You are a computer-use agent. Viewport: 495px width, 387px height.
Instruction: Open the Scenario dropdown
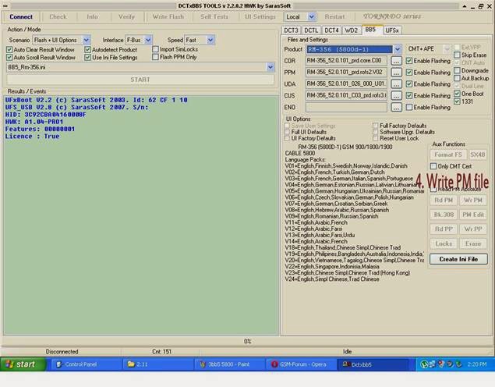click(x=87, y=40)
